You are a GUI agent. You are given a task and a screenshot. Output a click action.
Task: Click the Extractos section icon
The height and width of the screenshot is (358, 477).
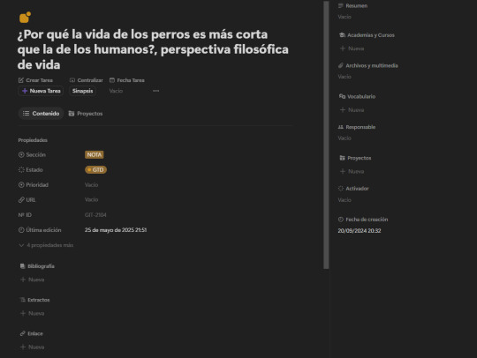coord(22,300)
